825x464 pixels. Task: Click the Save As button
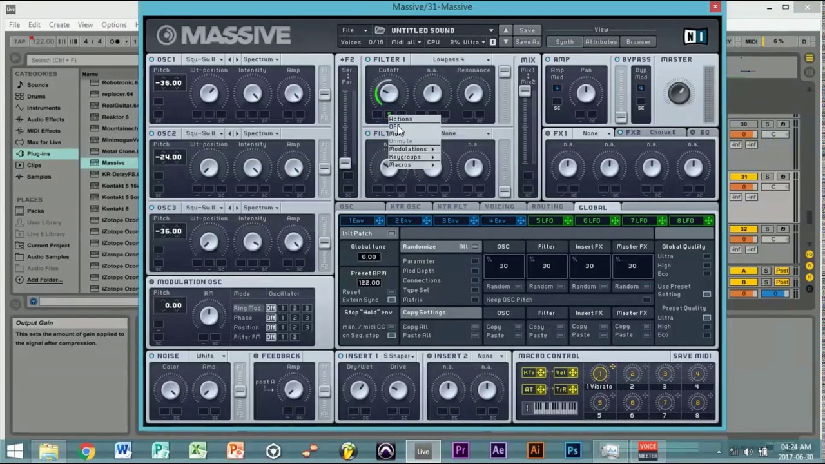coord(527,42)
